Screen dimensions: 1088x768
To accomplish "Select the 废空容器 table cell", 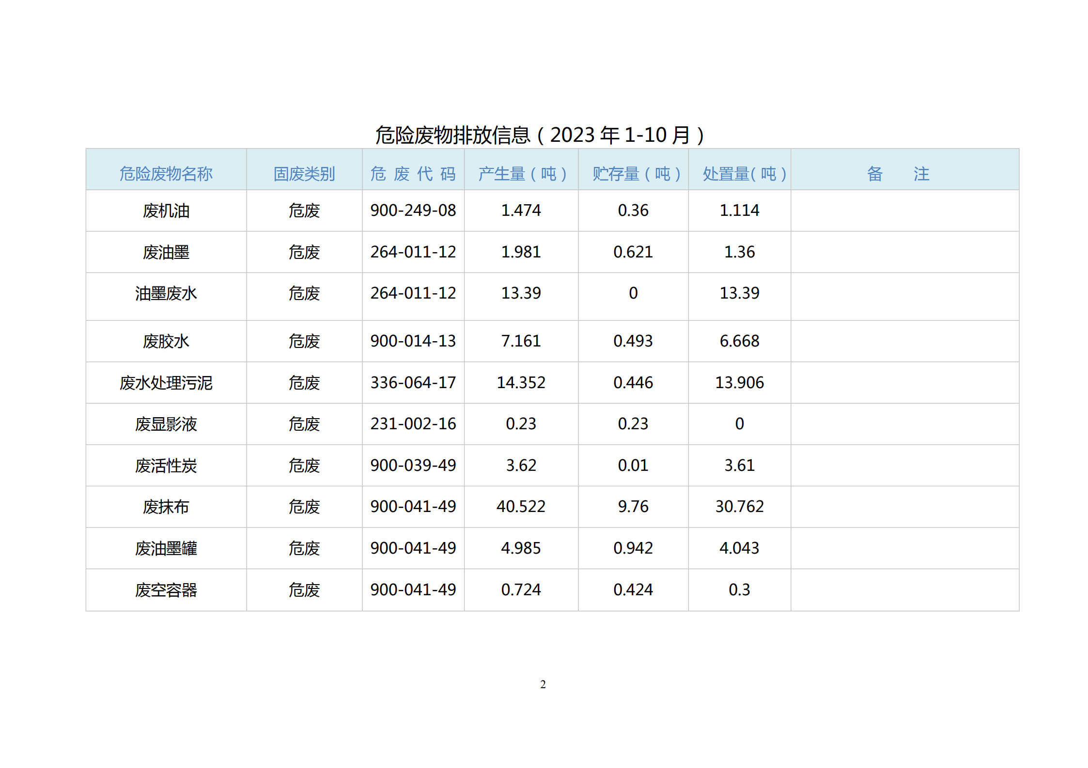I will click(166, 590).
